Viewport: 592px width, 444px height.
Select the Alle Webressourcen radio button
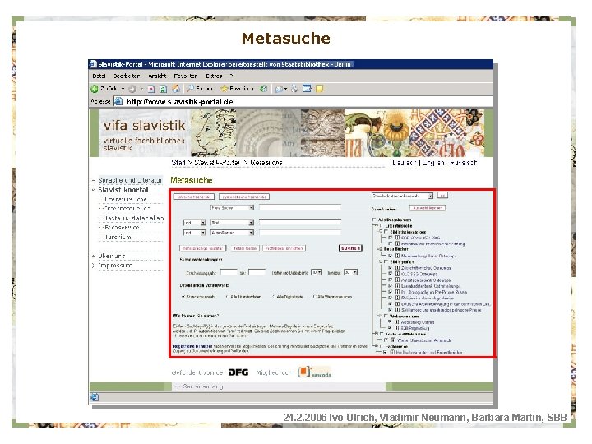(314, 297)
